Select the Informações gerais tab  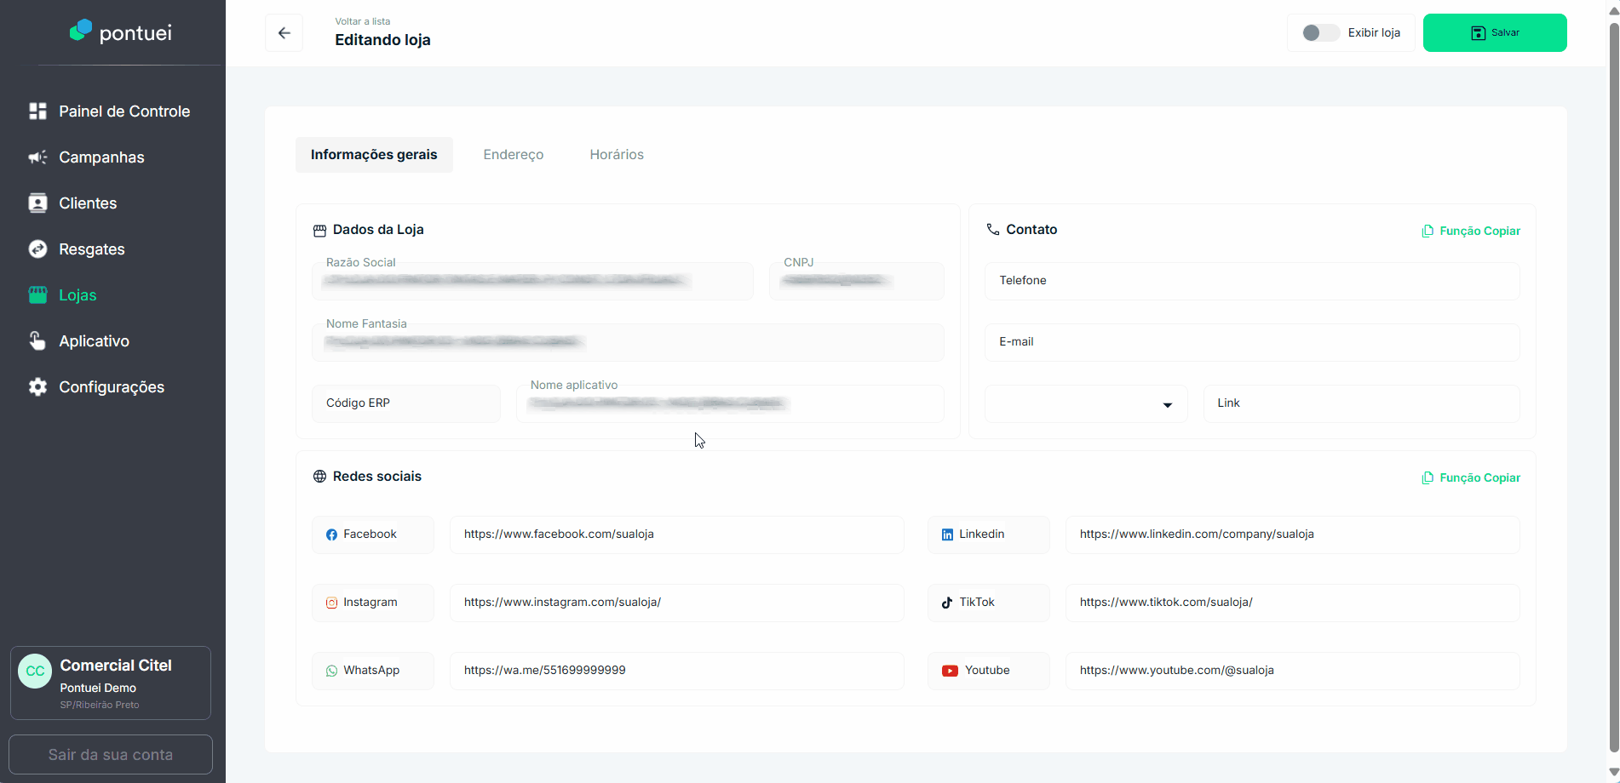(x=374, y=155)
